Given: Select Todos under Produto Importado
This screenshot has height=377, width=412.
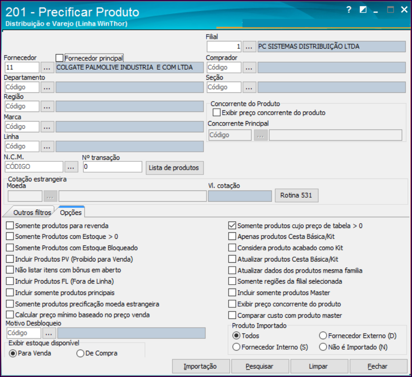Looking at the screenshot, I should (x=236, y=336).
